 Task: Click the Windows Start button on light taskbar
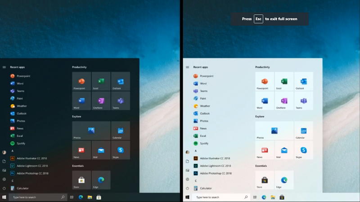click(x=187, y=197)
